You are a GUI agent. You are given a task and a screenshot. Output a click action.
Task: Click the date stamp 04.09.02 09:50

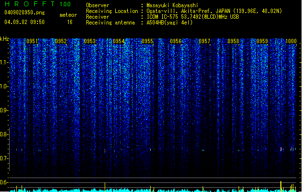(x=24, y=22)
